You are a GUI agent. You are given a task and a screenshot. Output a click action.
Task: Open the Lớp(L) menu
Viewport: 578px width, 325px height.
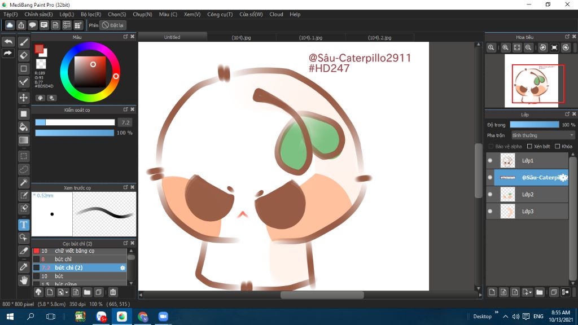(67, 14)
